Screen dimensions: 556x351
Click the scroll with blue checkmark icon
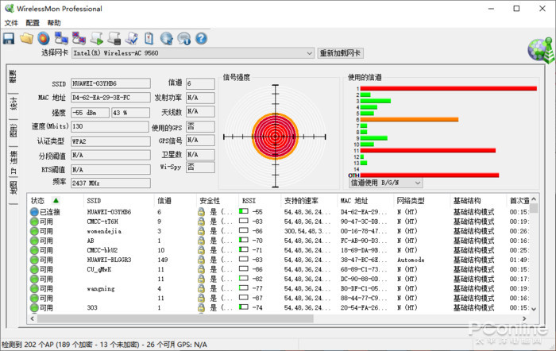click(132, 38)
